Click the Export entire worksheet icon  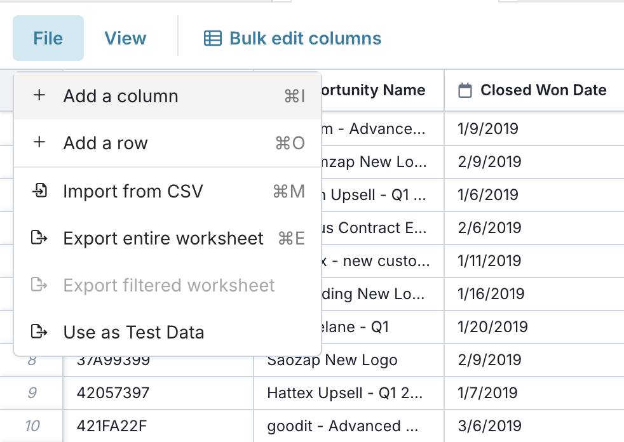(39, 238)
